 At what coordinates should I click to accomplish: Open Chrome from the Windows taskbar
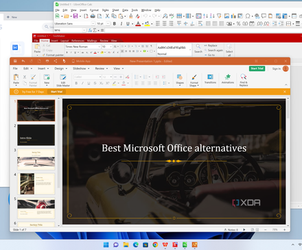(155, 245)
